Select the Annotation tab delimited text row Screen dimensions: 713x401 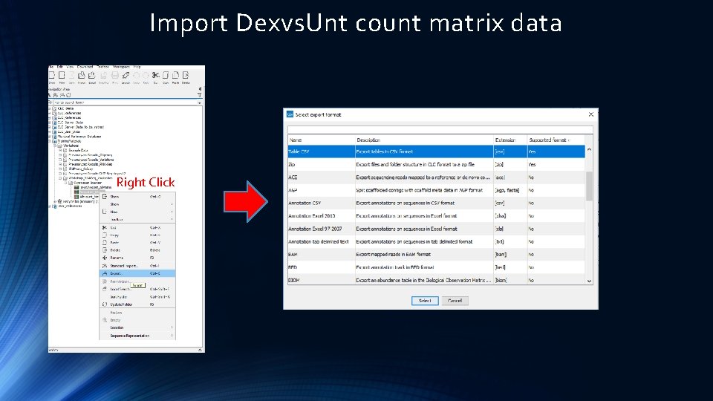437,241
